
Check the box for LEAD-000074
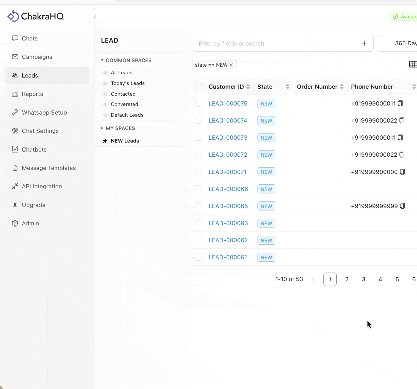199,120
